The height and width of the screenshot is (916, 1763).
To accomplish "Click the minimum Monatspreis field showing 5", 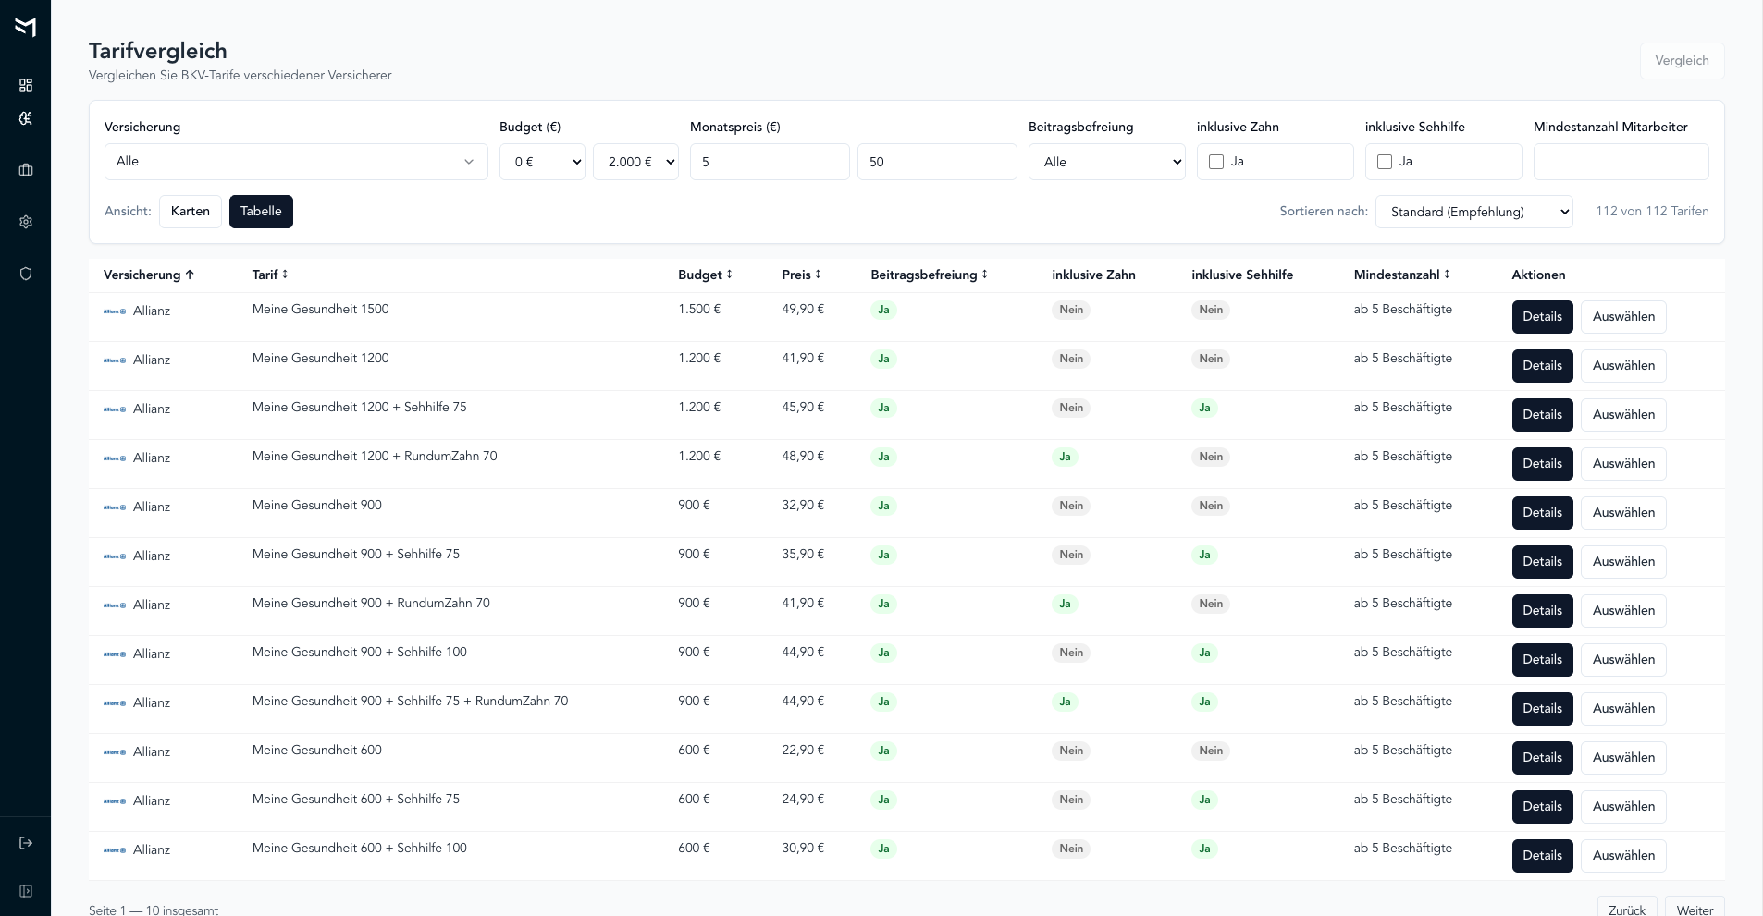I will pos(770,162).
